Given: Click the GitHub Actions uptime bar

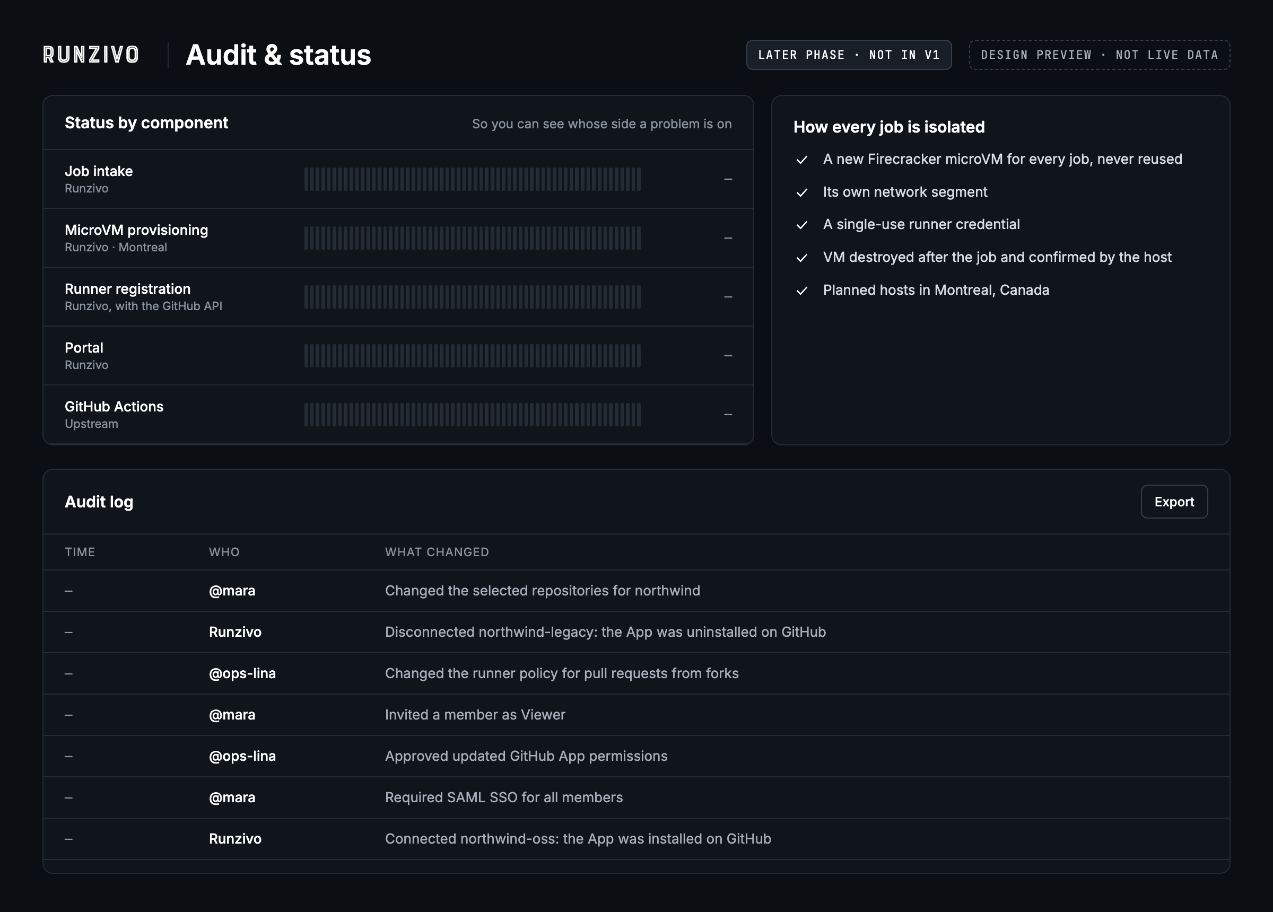Looking at the screenshot, I should (x=472, y=415).
